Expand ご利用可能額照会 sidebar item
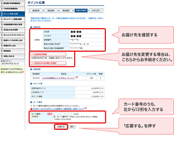Screen dimensions: 174x145 pos(13,8)
